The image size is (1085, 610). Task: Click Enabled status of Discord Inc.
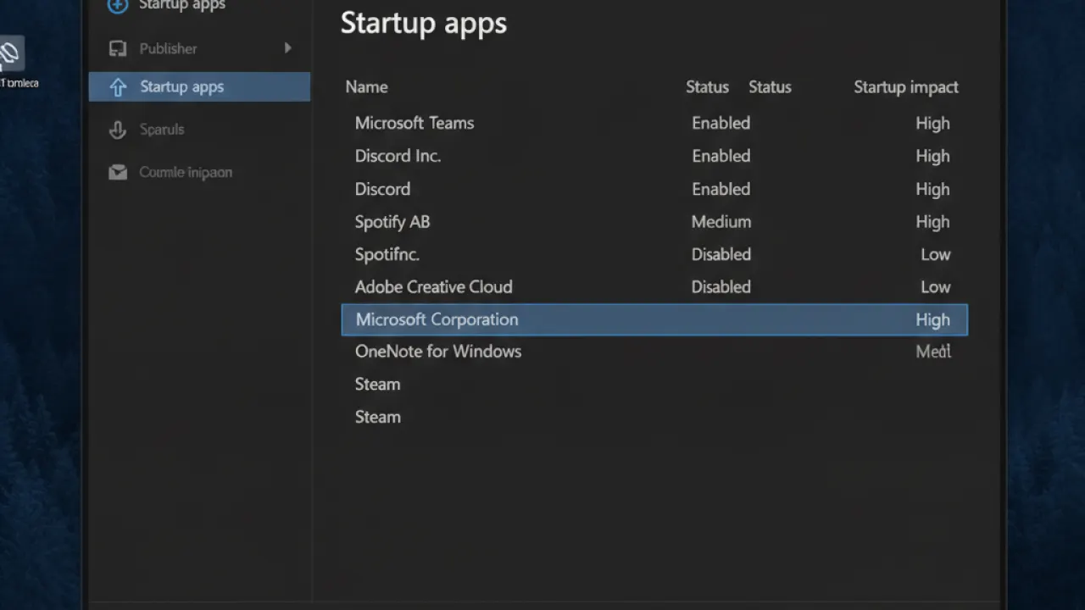coord(721,156)
